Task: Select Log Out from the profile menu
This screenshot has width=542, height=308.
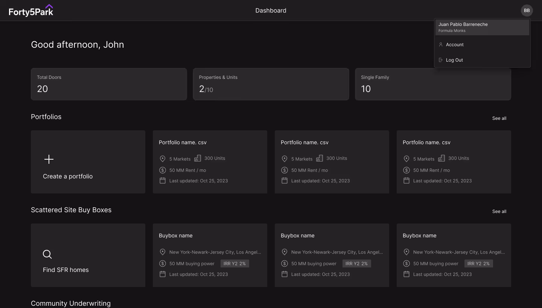Action: [454, 60]
